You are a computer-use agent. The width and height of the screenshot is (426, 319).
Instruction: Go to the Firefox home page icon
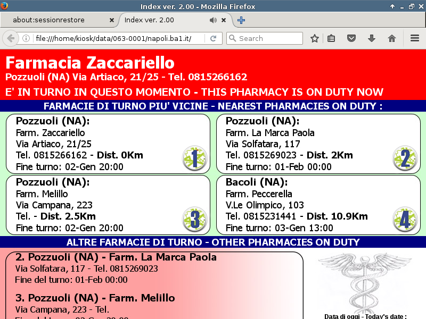(x=392, y=38)
